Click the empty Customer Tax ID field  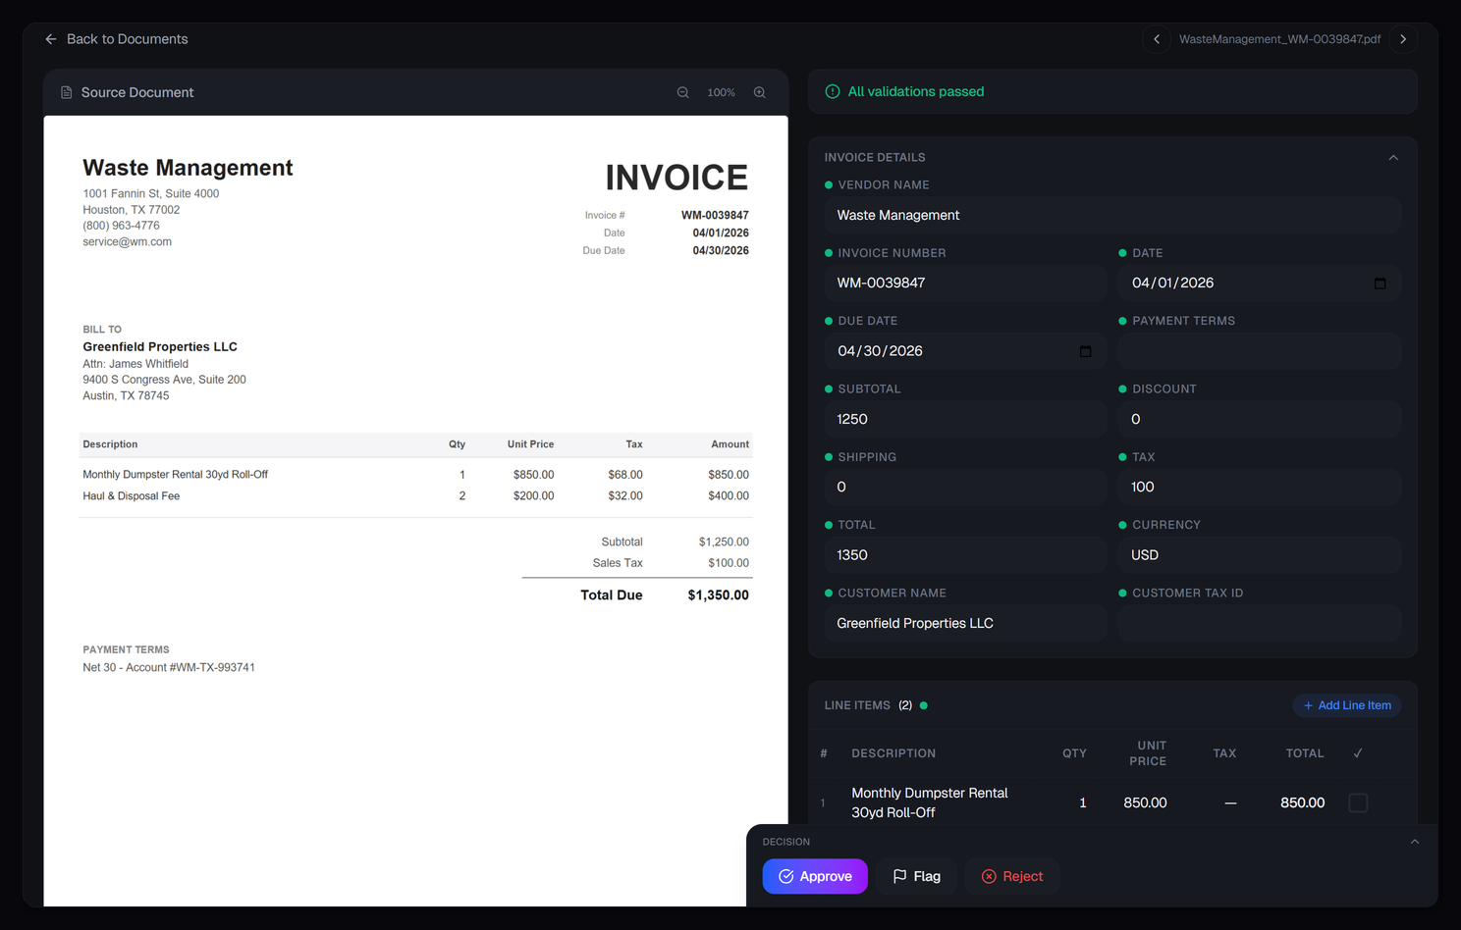tap(1260, 623)
